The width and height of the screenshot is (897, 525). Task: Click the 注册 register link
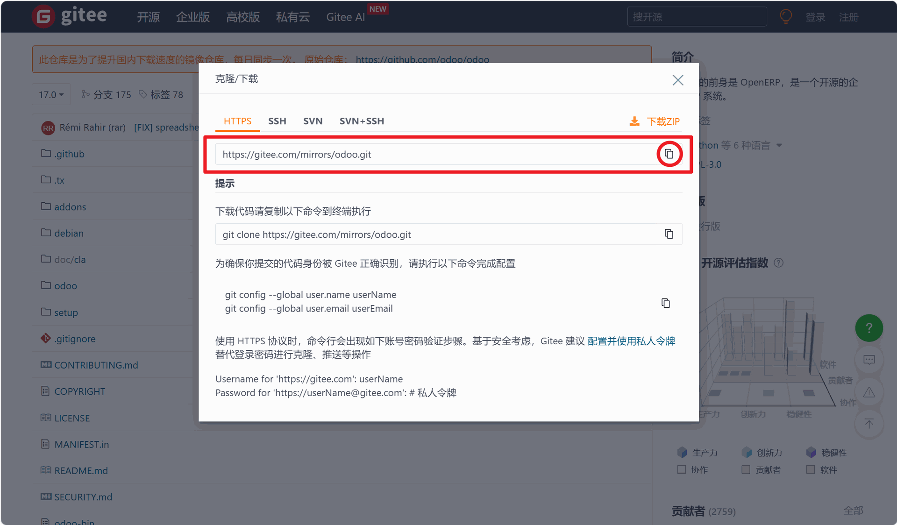[x=848, y=17]
